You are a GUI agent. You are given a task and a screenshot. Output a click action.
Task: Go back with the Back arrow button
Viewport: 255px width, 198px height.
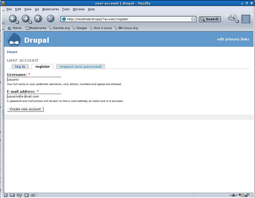12,18
